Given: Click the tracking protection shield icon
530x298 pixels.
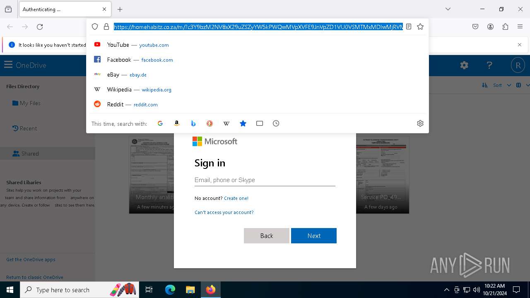Looking at the screenshot, I should coord(95,26).
